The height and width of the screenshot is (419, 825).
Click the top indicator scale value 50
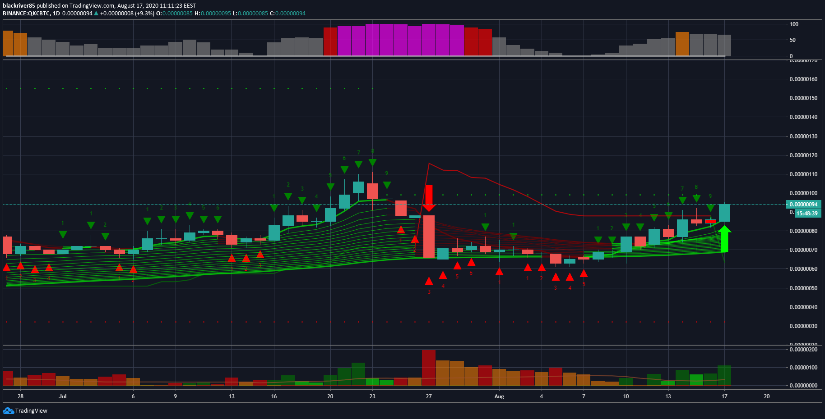tap(793, 40)
